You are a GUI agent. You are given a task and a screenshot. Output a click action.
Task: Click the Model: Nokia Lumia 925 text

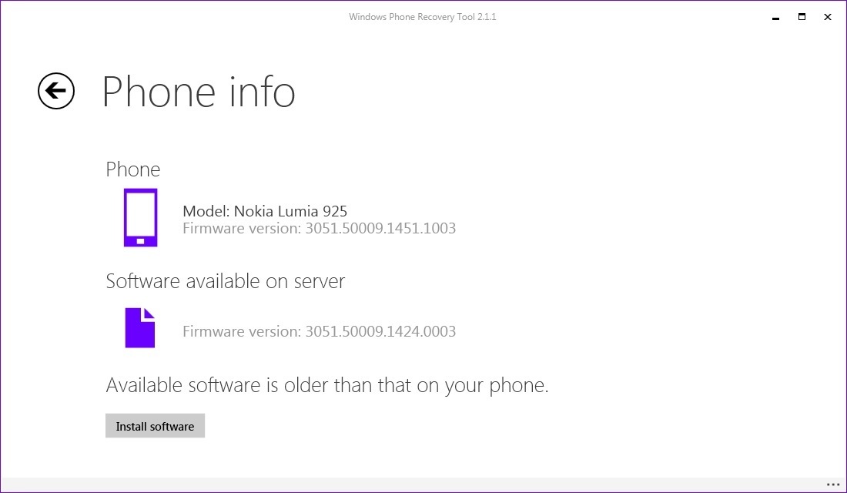click(x=264, y=211)
